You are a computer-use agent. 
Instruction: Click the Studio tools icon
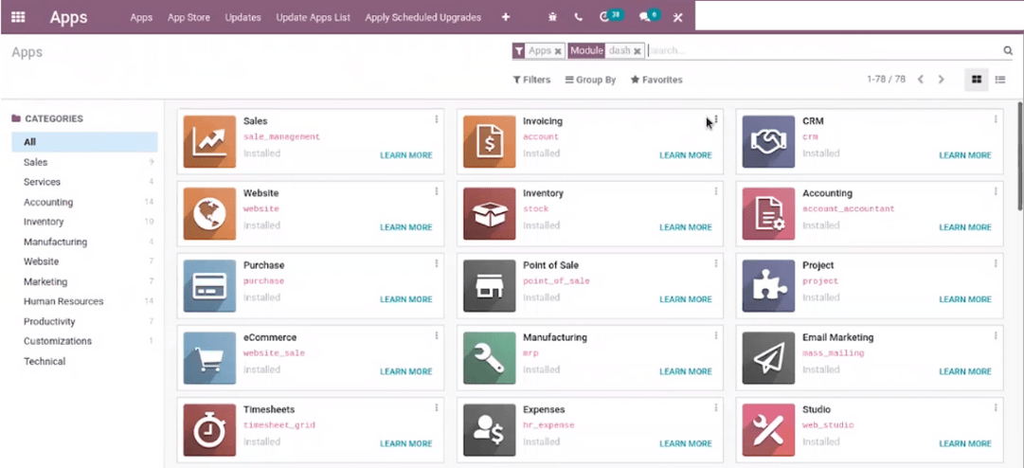768,429
